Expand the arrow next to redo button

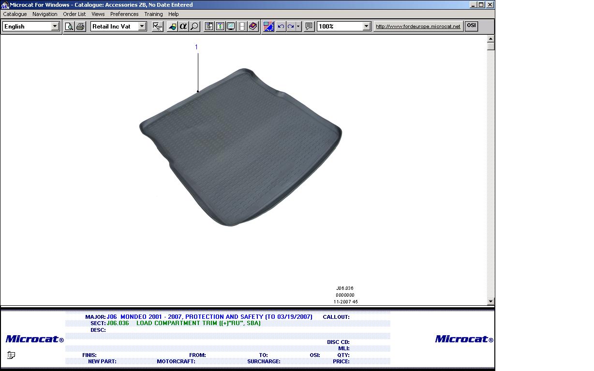click(x=298, y=27)
